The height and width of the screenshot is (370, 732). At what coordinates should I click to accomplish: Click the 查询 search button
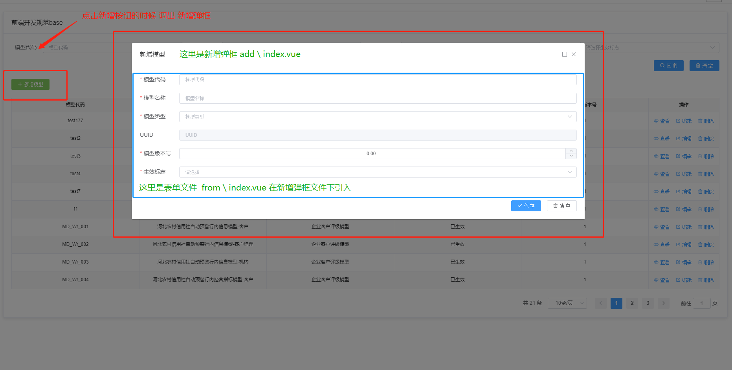tap(668, 66)
